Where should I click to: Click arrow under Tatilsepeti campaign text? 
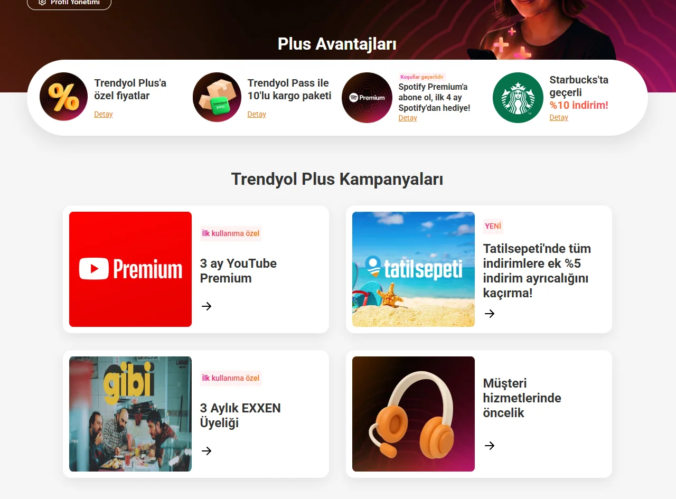490,314
